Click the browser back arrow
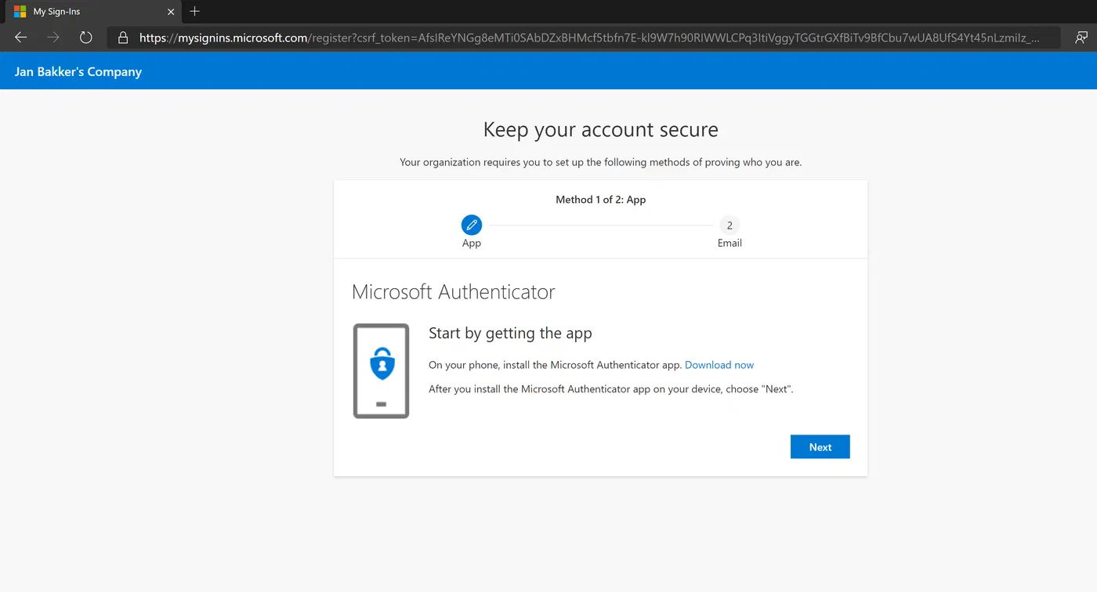Screen dimensions: 1097x592 (21, 38)
